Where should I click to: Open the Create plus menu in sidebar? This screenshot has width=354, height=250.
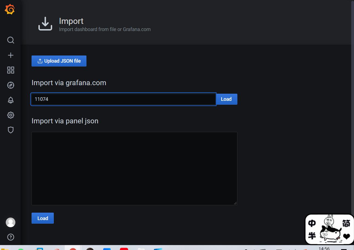pos(10,55)
